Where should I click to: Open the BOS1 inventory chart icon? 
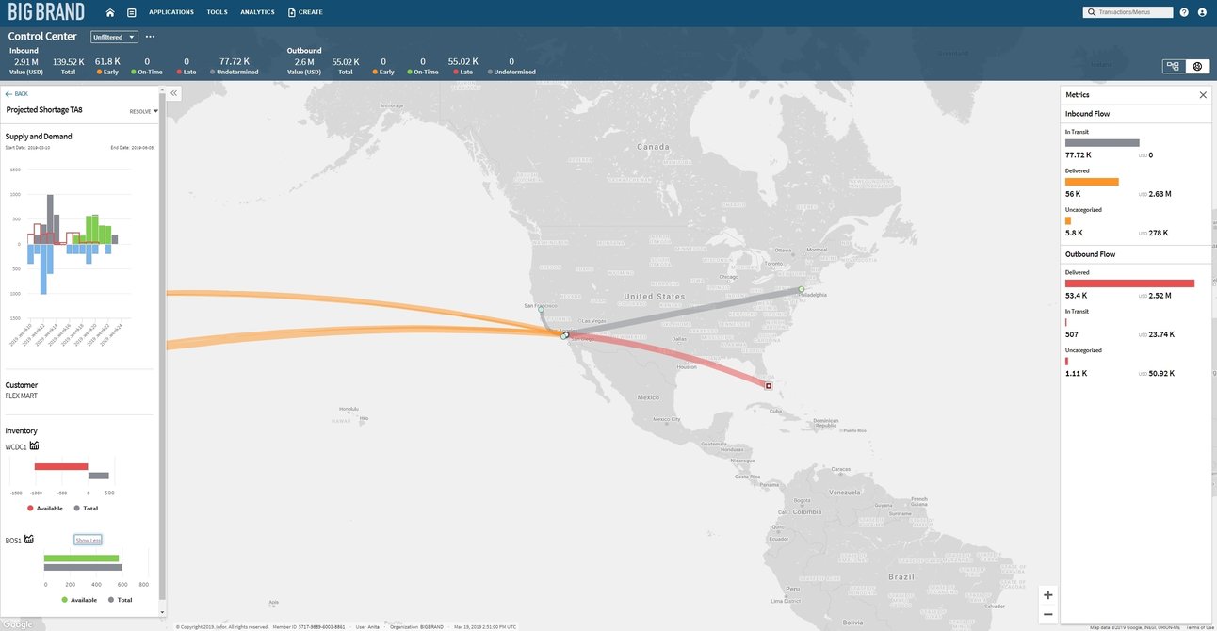pyautogui.click(x=29, y=539)
